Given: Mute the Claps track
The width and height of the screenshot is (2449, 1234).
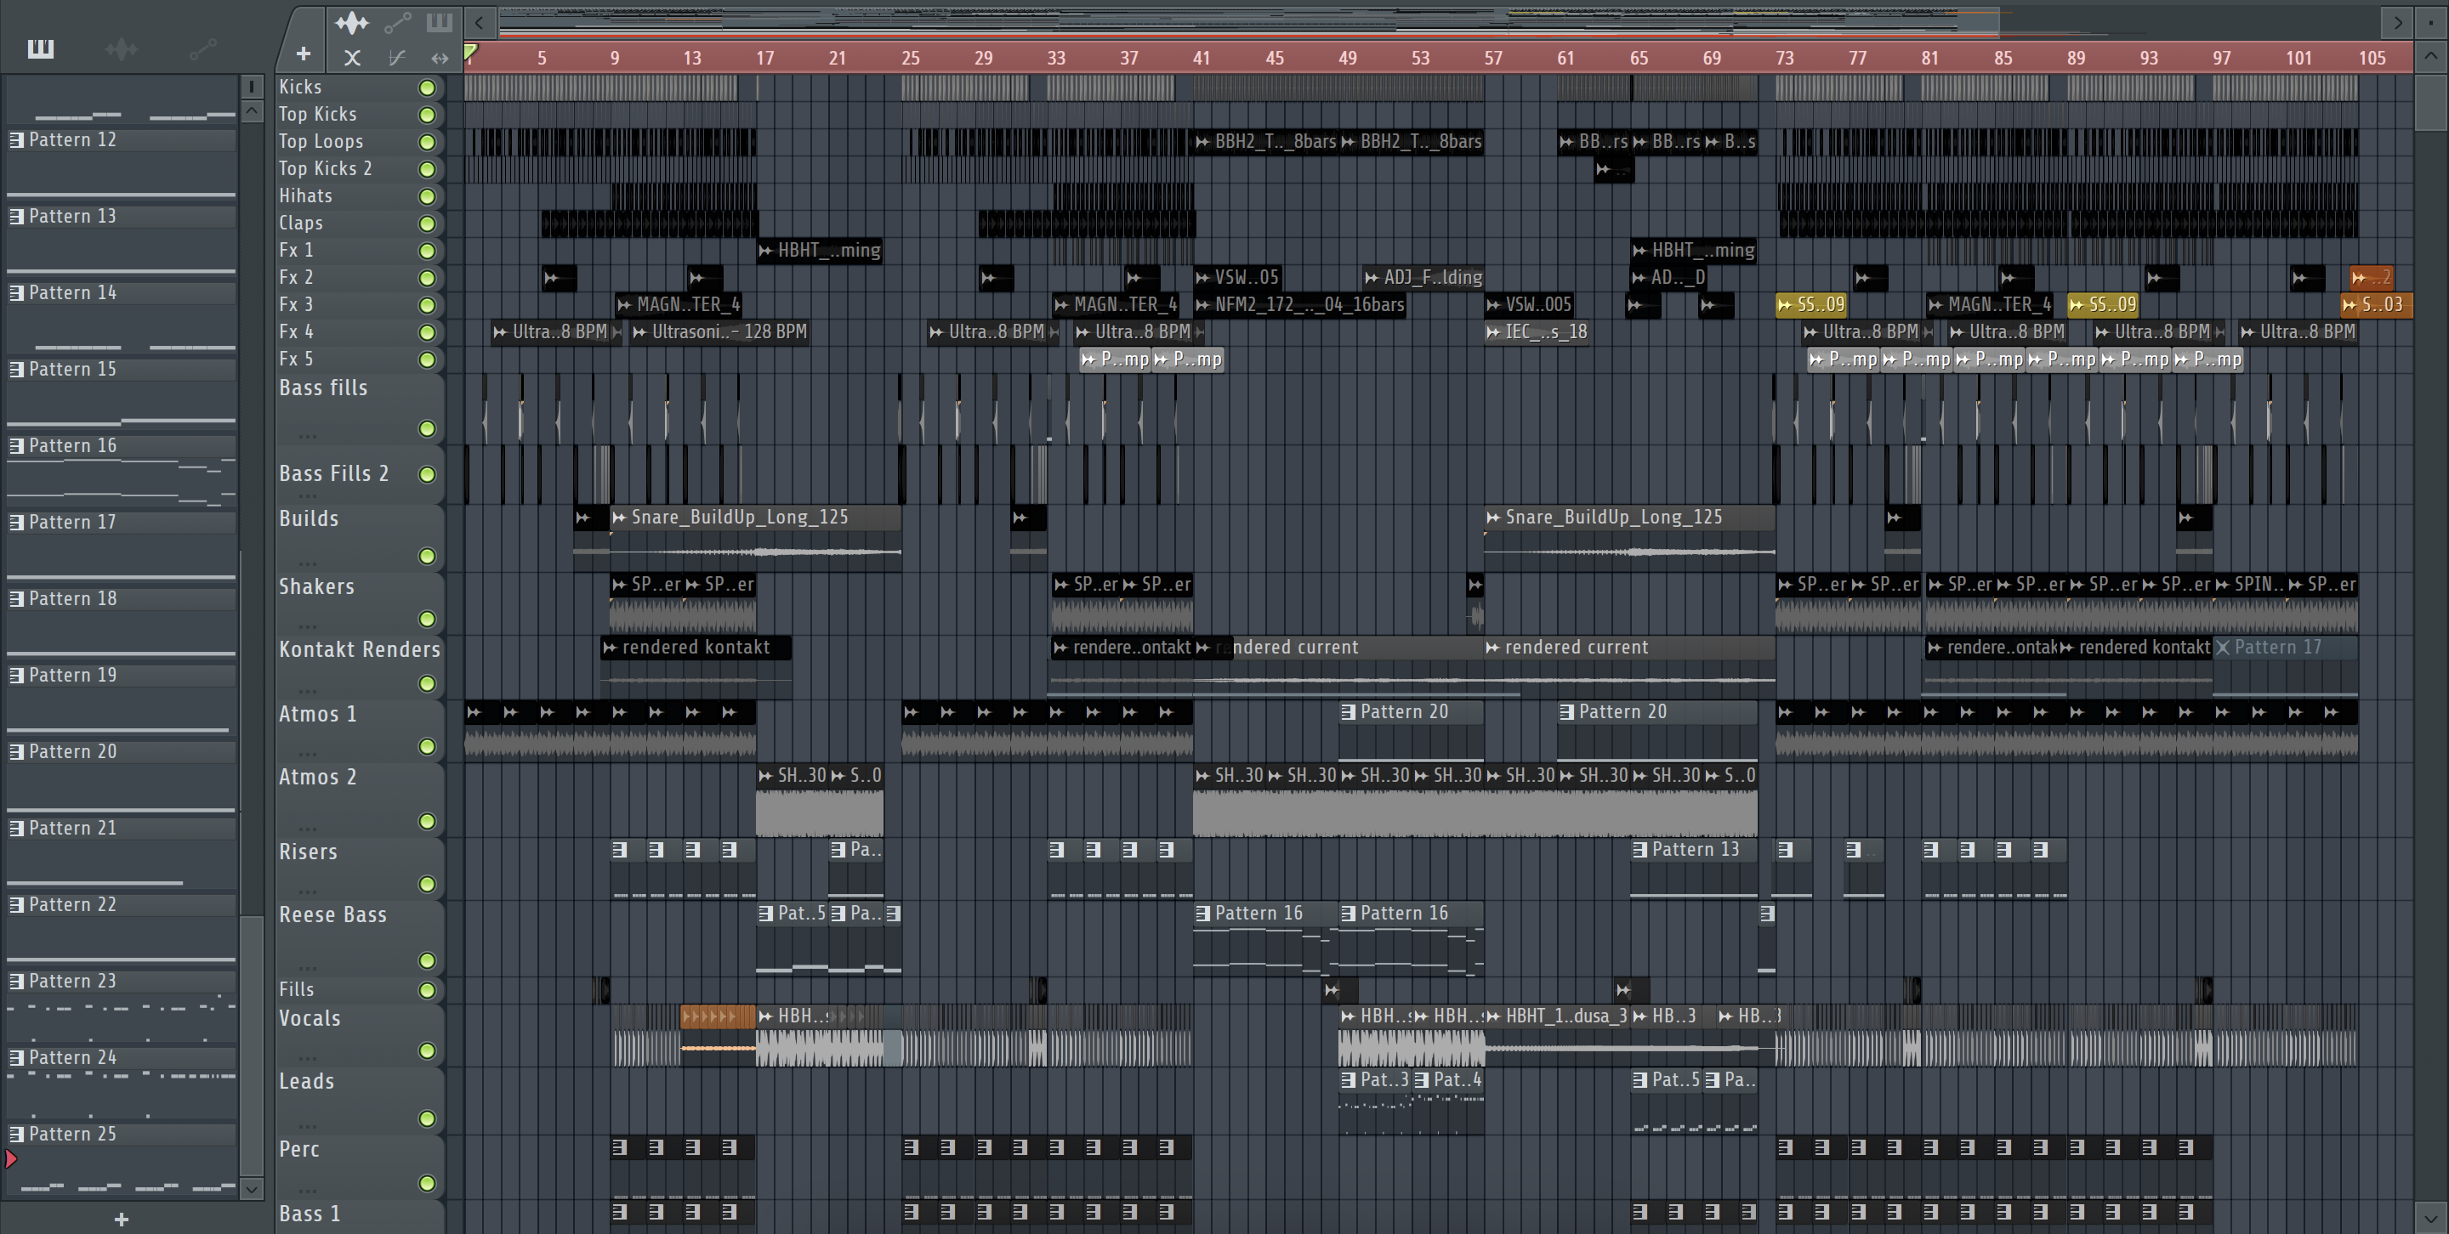Looking at the screenshot, I should (x=428, y=224).
